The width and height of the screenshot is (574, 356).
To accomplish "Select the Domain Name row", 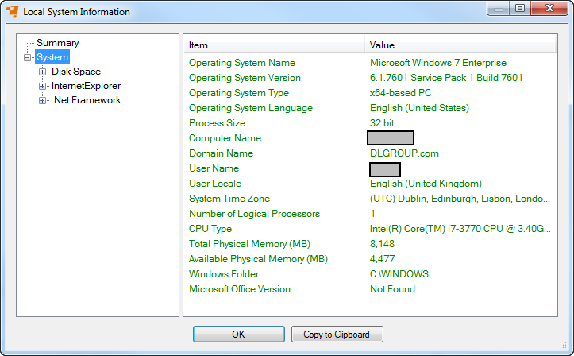I will (x=221, y=153).
